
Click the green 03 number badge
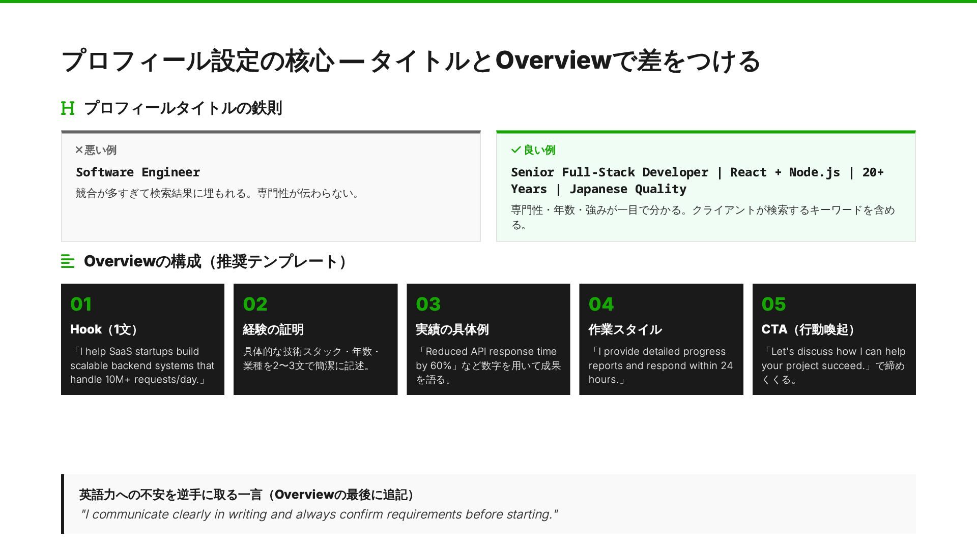[428, 304]
